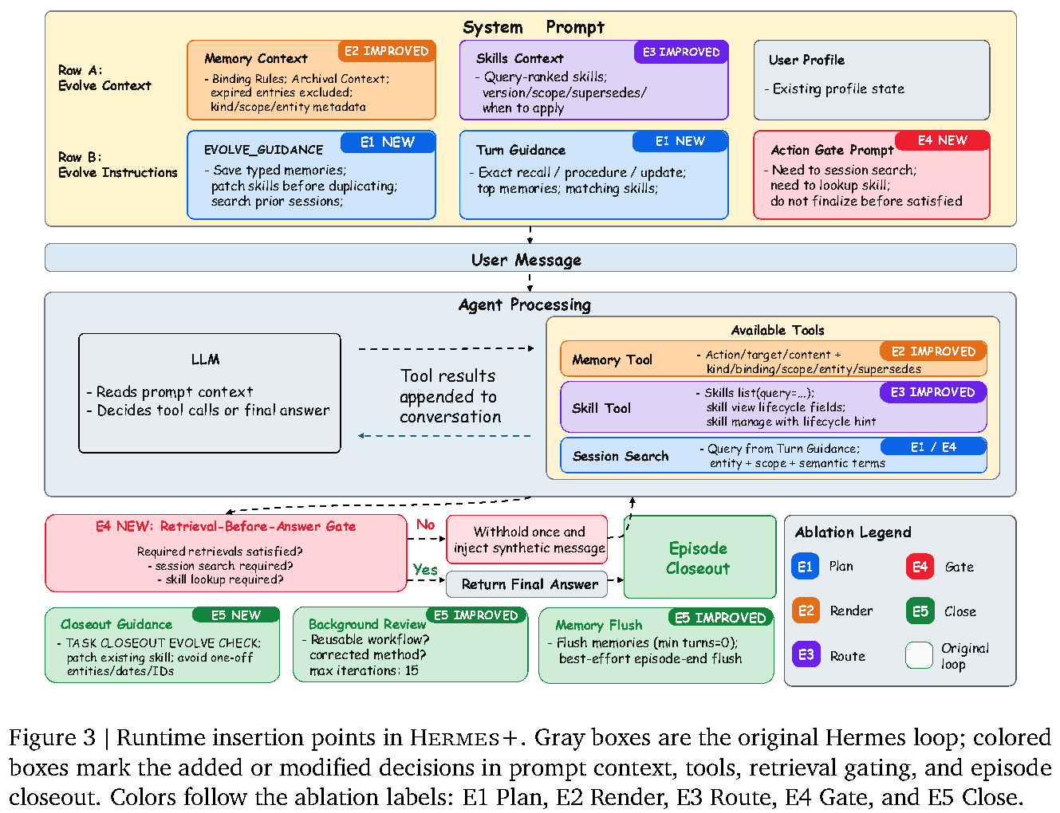
Task: Click E2 IMPROVED badge on Memory Tool
Action: [x=933, y=352]
